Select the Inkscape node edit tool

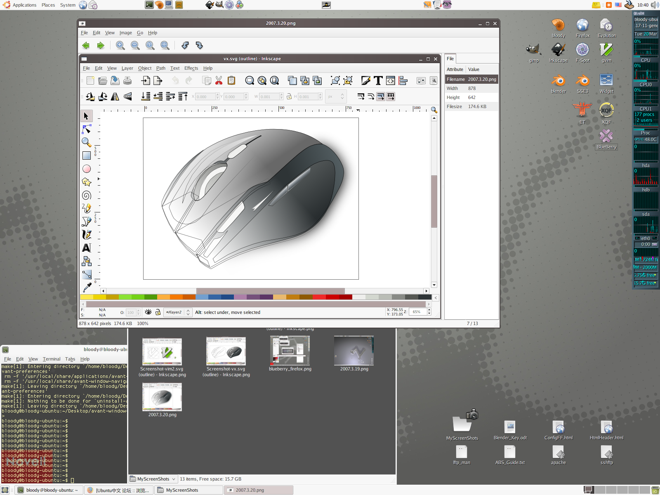(86, 129)
